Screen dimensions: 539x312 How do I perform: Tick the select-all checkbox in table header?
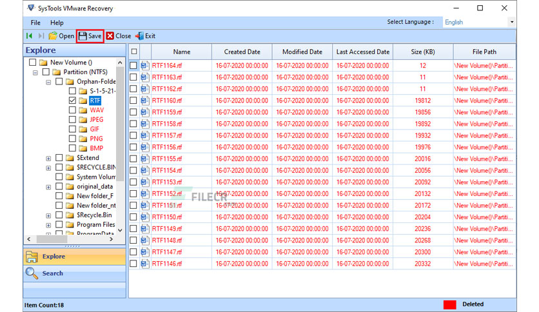pyautogui.click(x=134, y=52)
